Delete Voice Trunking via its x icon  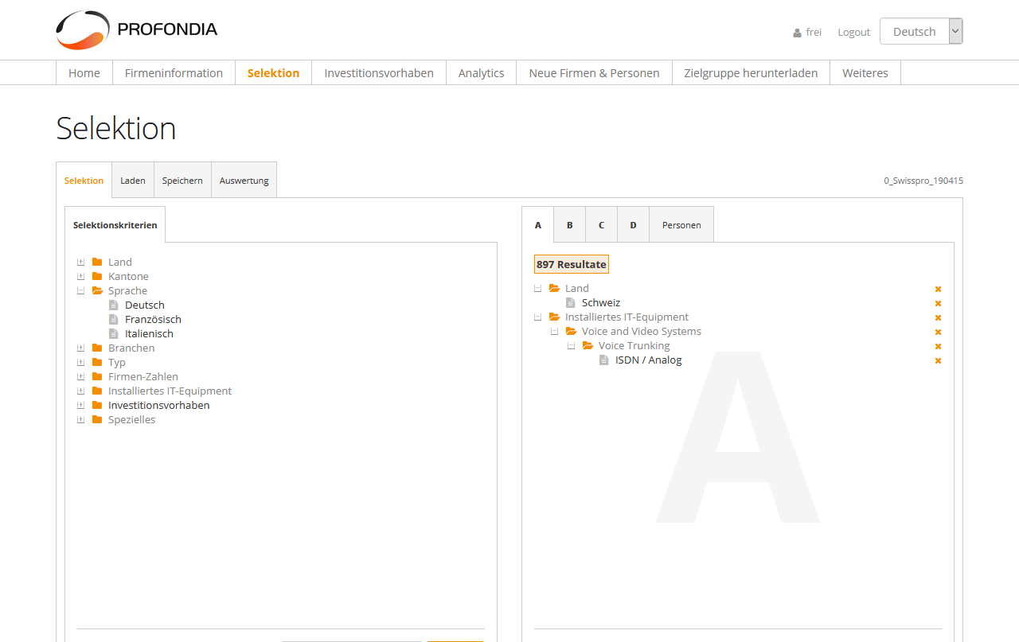pyautogui.click(x=938, y=346)
